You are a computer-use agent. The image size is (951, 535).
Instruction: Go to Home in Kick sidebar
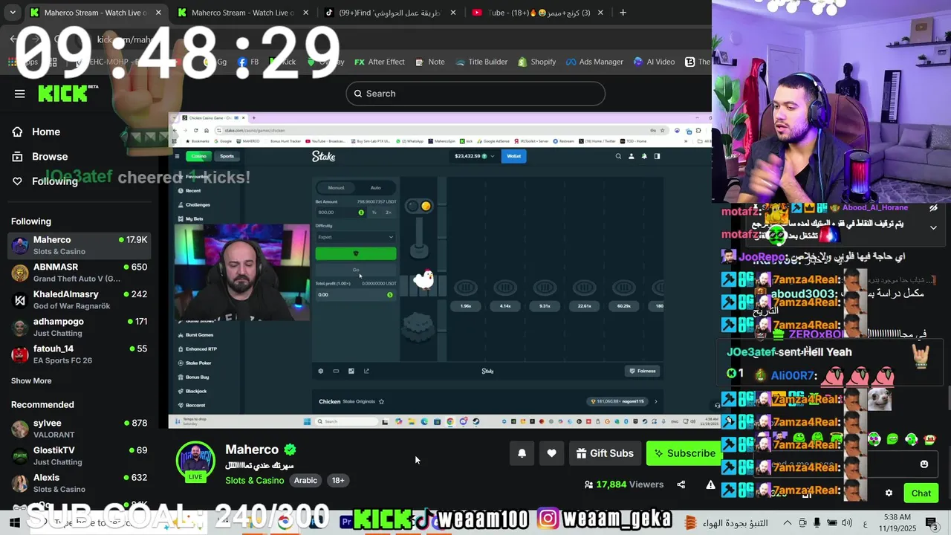coord(46,132)
